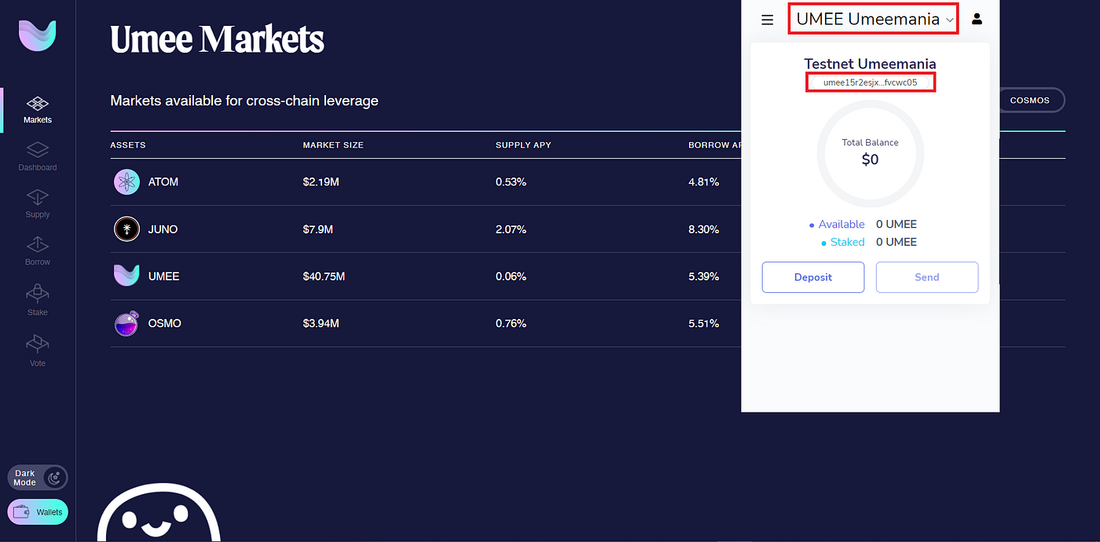Open the account profile icon in wallet

(977, 19)
